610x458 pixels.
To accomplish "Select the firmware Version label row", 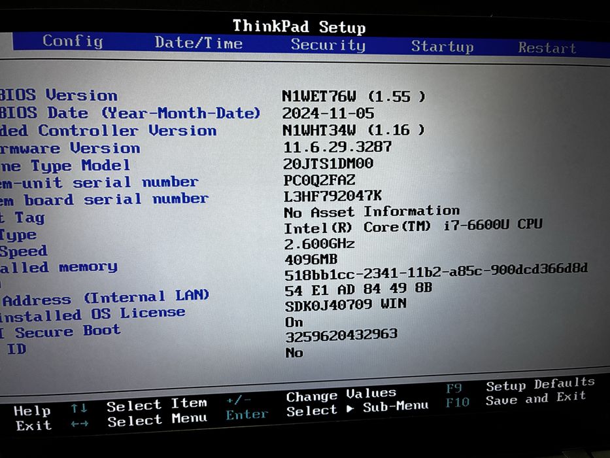I will click(70, 148).
